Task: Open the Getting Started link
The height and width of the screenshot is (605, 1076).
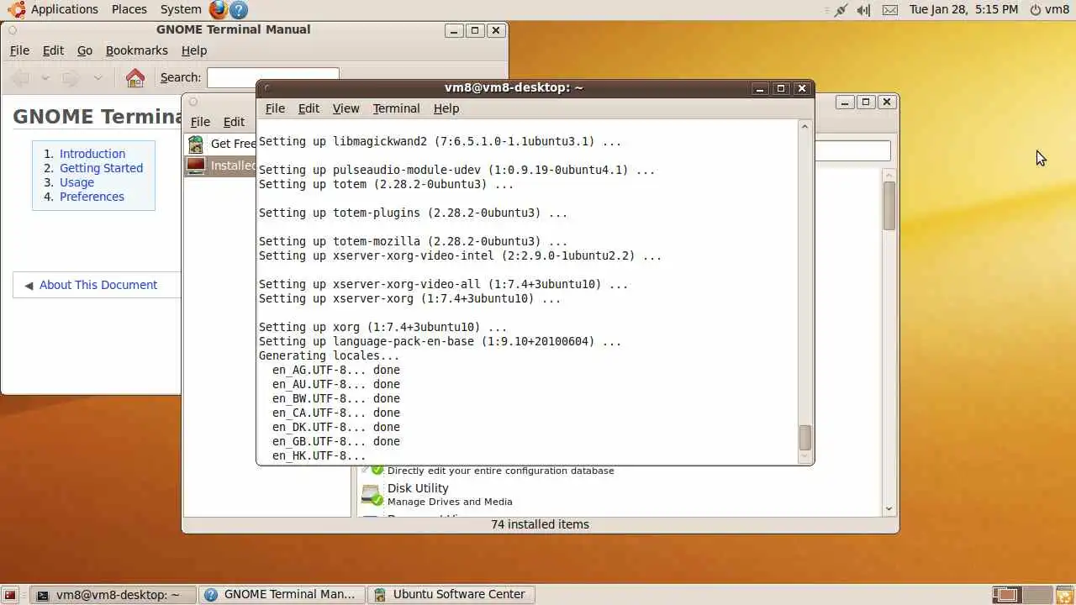Action: 101,168
